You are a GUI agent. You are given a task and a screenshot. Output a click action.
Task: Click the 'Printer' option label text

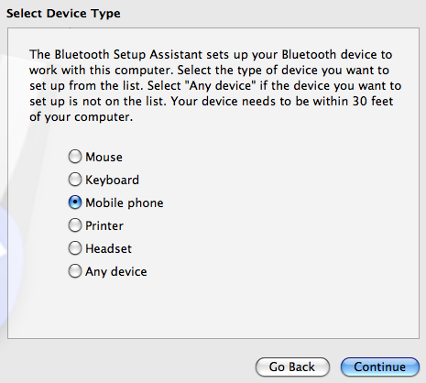104,225
